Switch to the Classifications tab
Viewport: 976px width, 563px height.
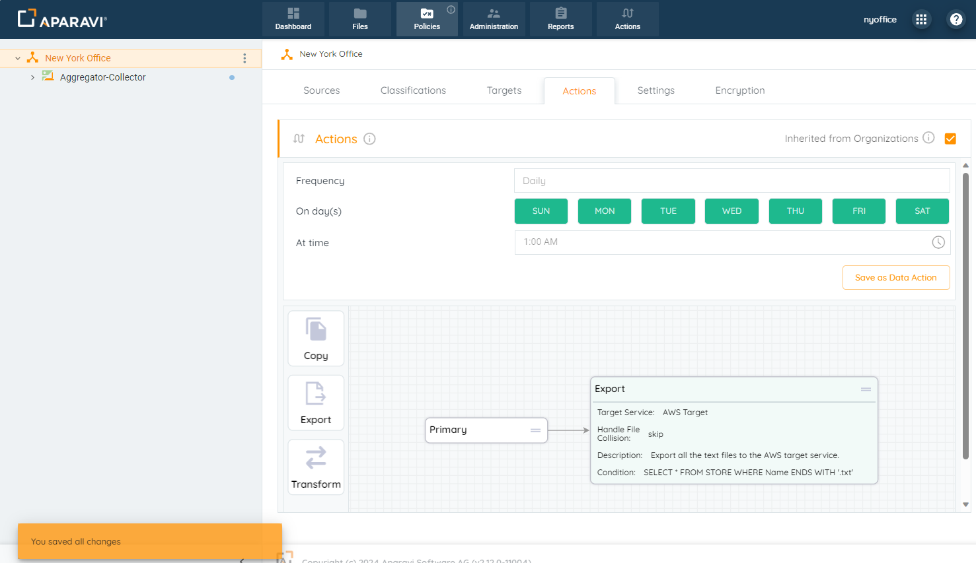coord(413,90)
